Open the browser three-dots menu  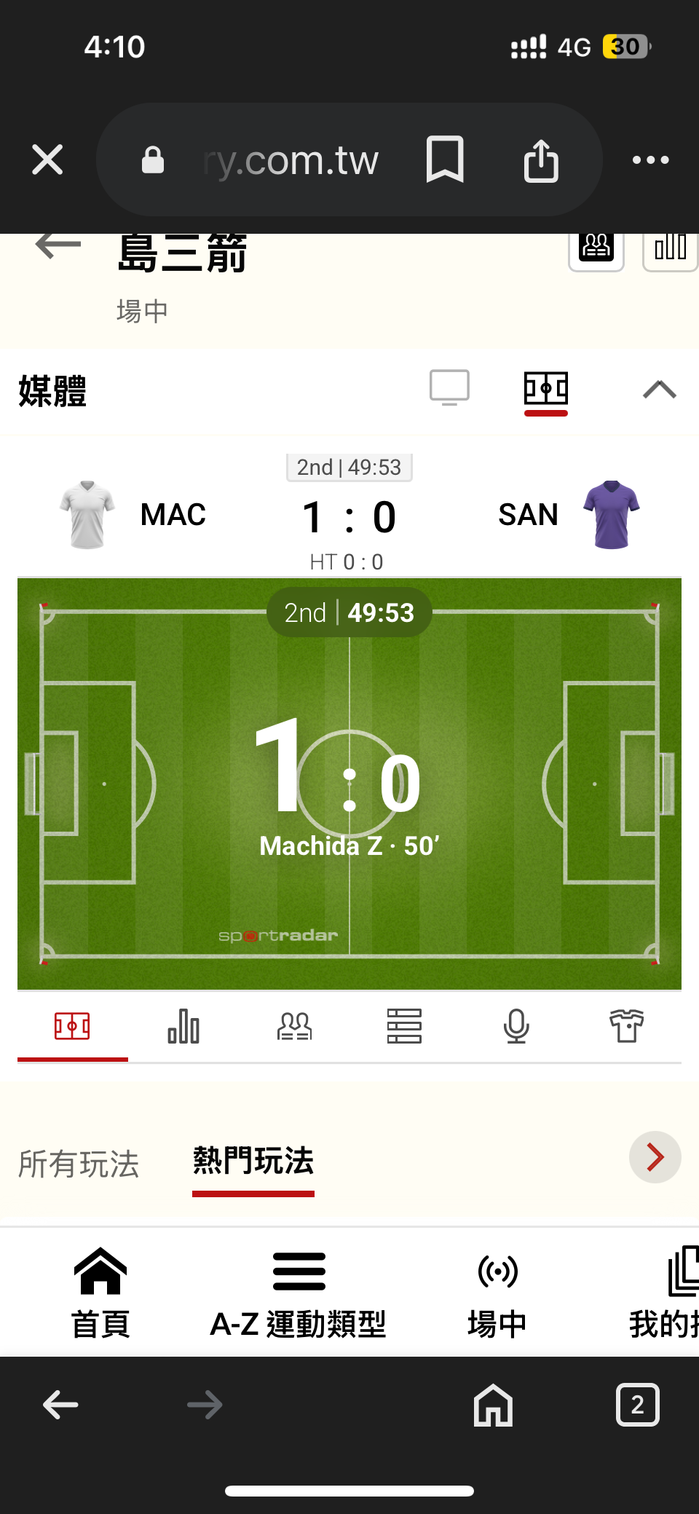pos(650,160)
